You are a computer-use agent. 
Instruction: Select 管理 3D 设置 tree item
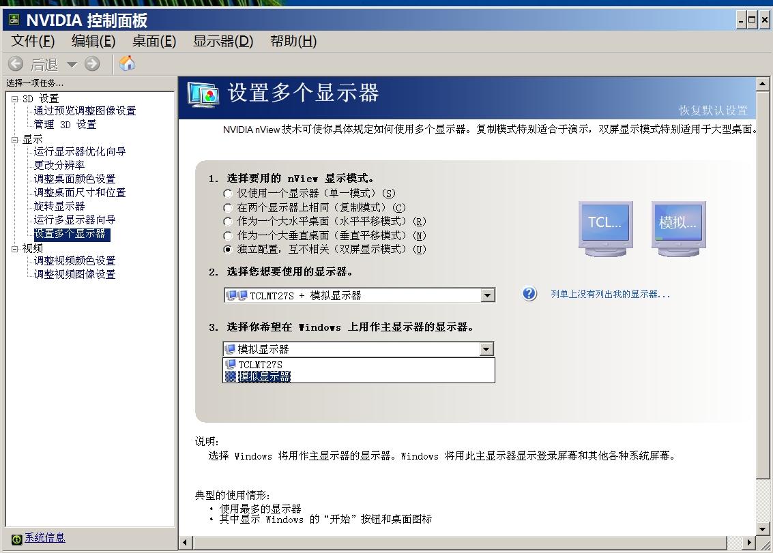pyautogui.click(x=65, y=125)
